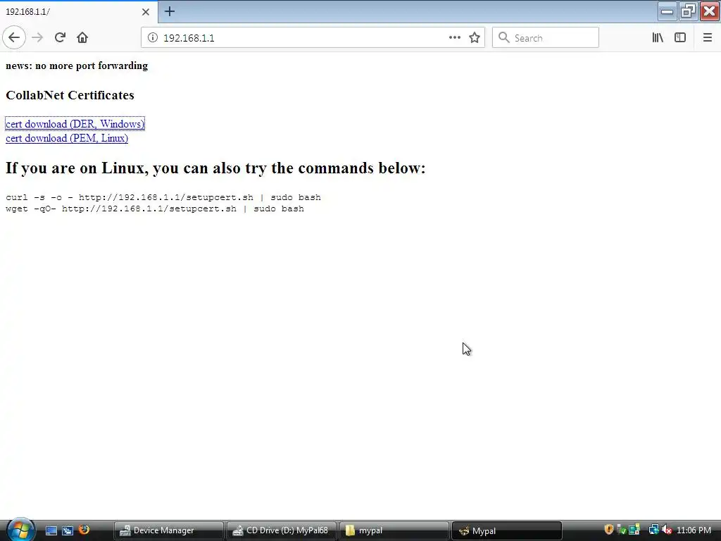Click the safely remove hardware tray icon
Image resolution: width=721 pixels, height=541 pixels.
[x=621, y=530]
